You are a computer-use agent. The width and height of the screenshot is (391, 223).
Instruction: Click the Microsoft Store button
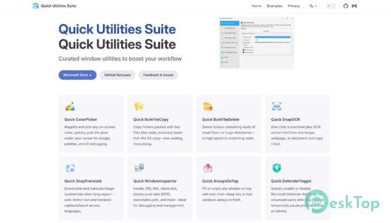[78, 75]
